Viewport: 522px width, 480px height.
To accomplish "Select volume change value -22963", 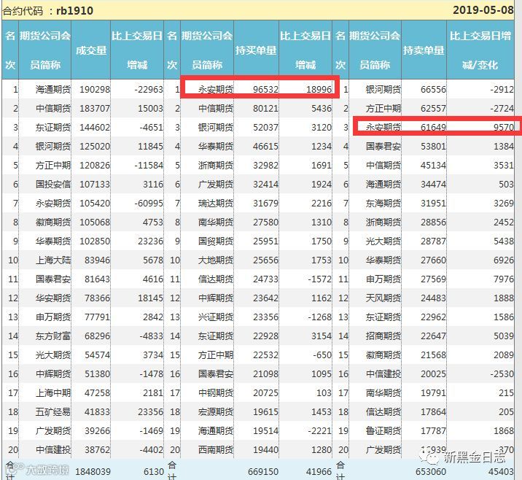I will click(149, 89).
